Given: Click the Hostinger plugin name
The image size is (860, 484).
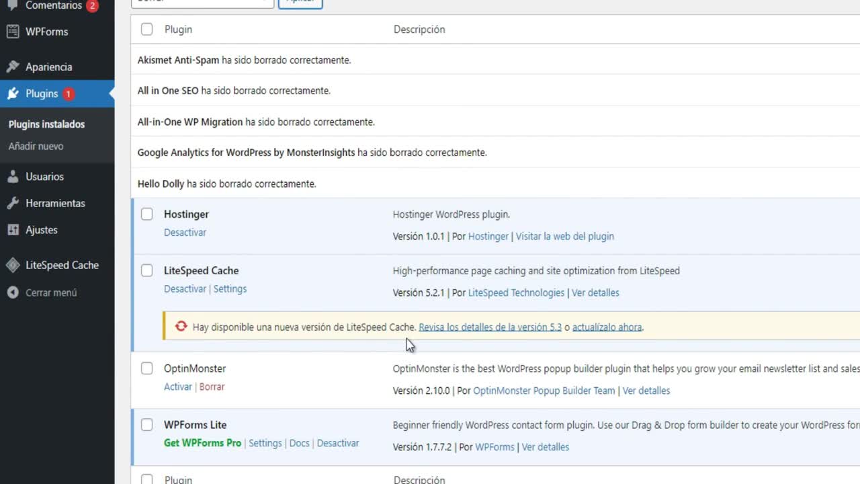Looking at the screenshot, I should tap(186, 214).
